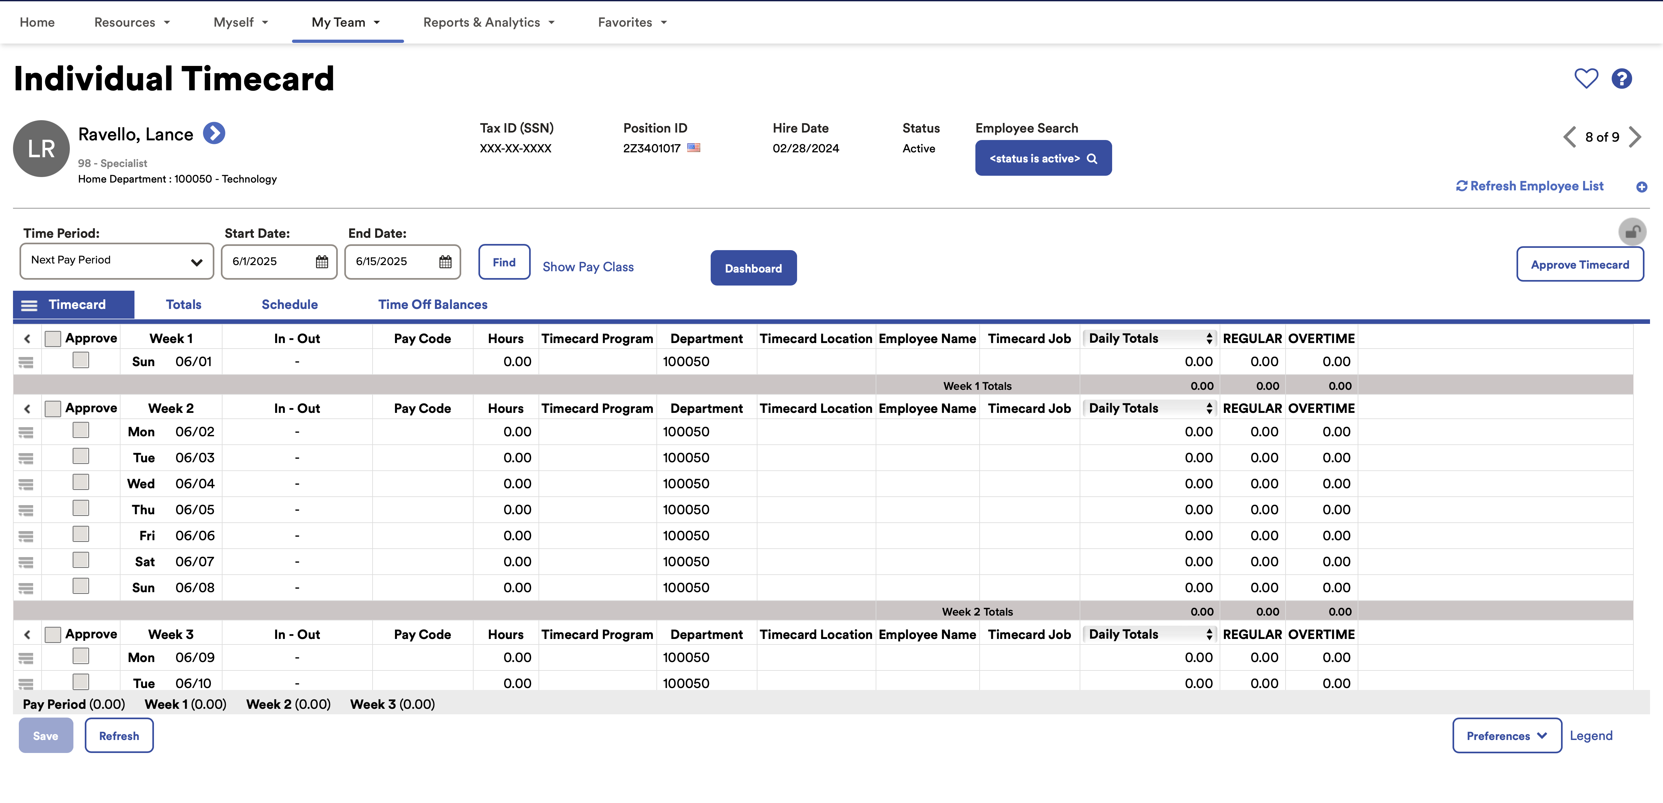1663x803 pixels.
Task: Expand the Resources menu
Action: point(132,23)
